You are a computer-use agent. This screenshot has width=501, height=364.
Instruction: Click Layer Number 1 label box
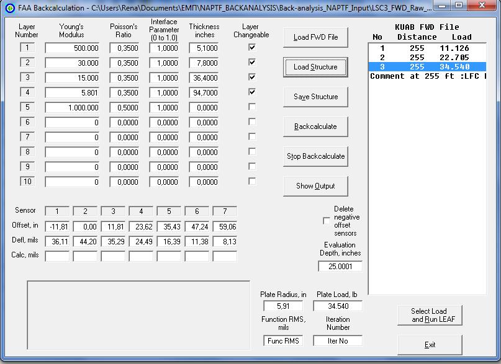pos(27,48)
